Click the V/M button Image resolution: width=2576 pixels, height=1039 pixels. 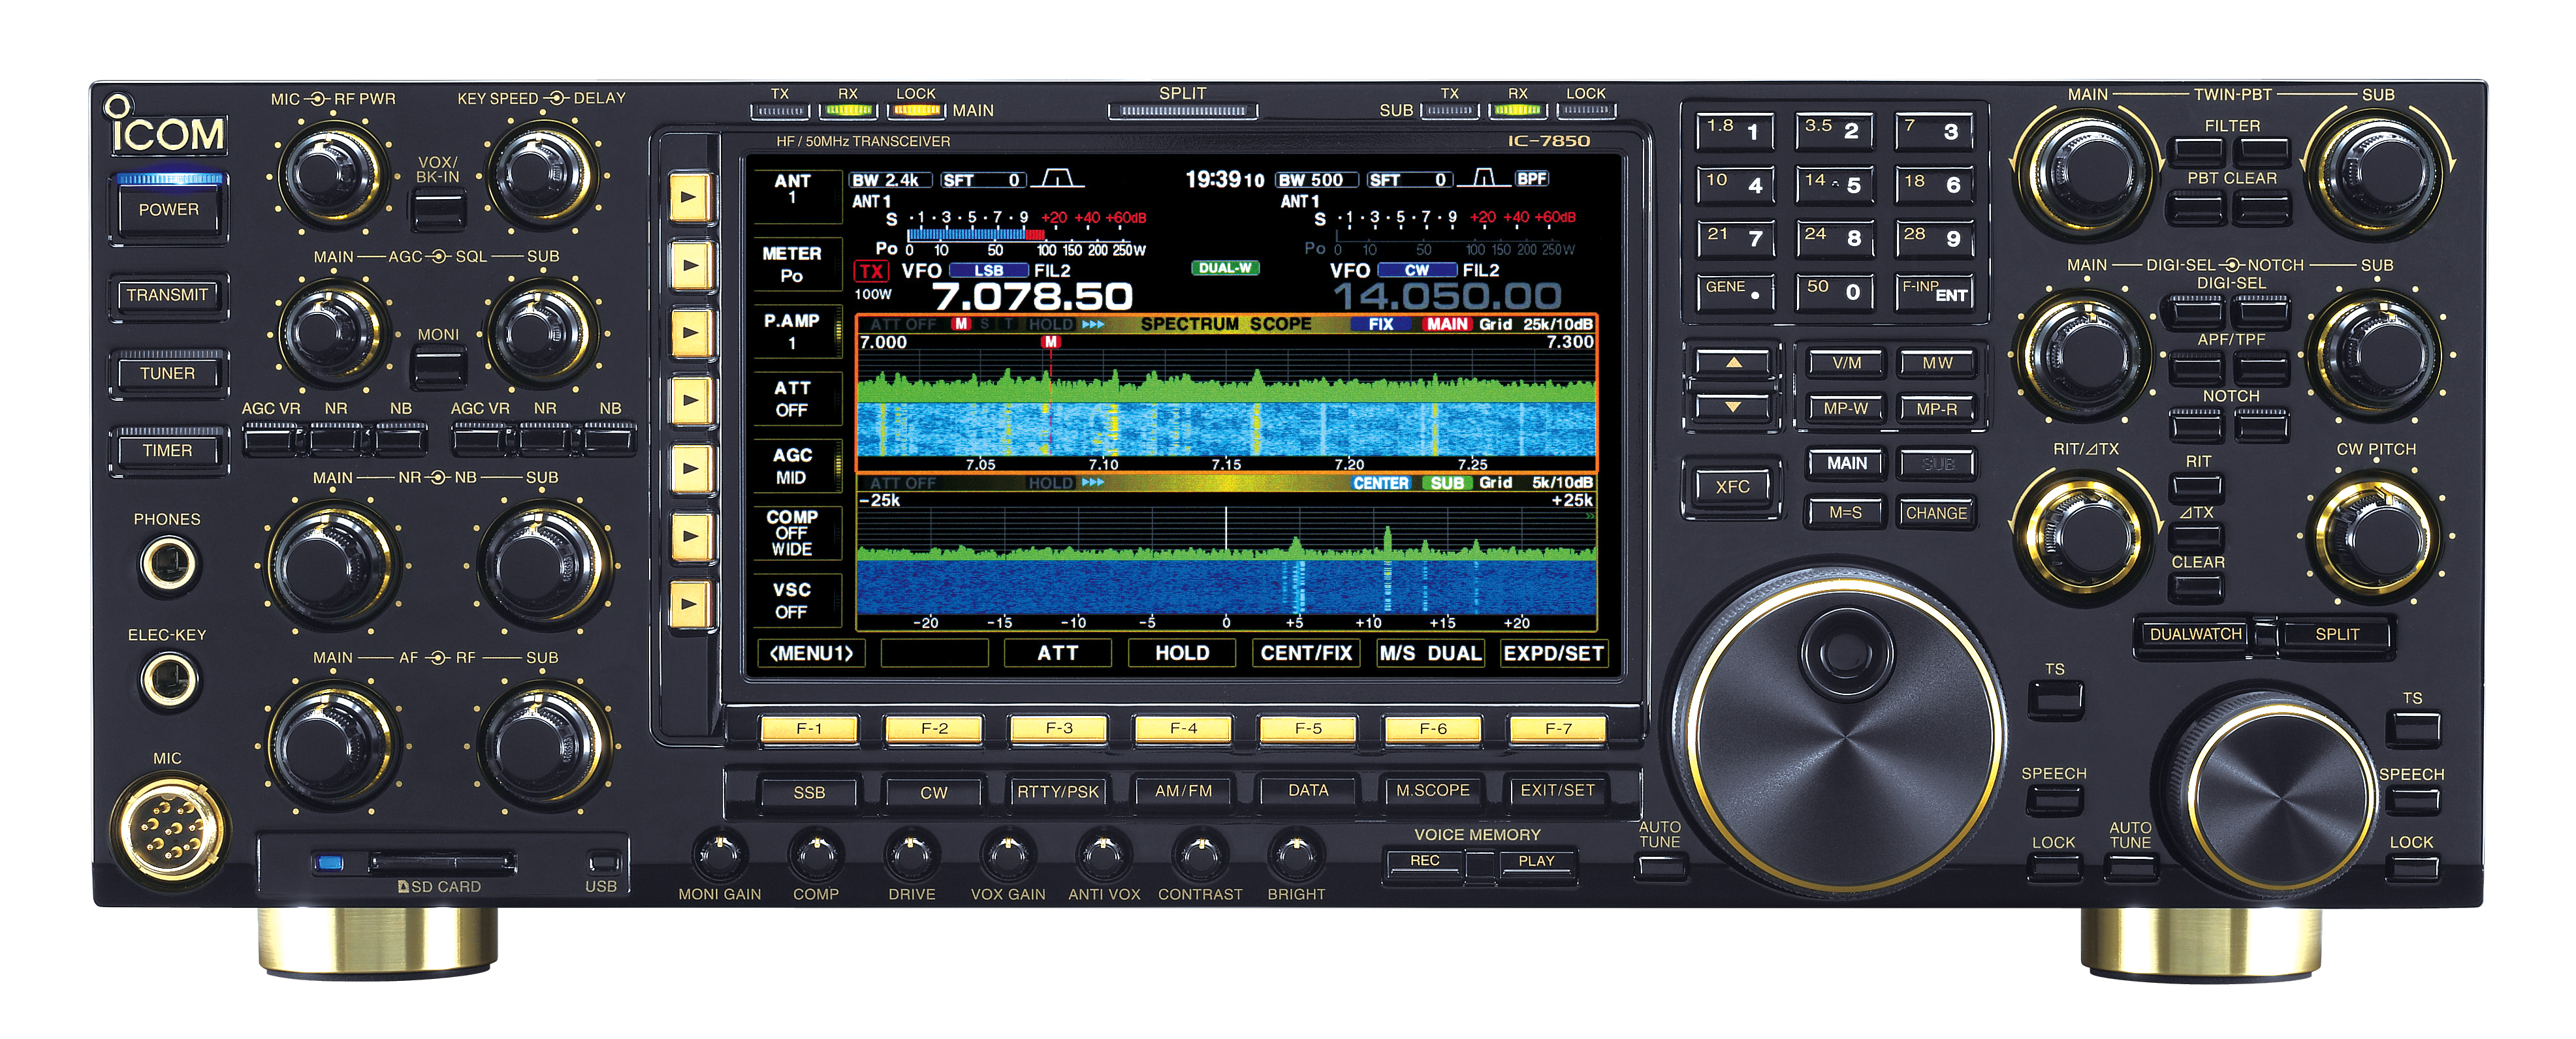1846,364
